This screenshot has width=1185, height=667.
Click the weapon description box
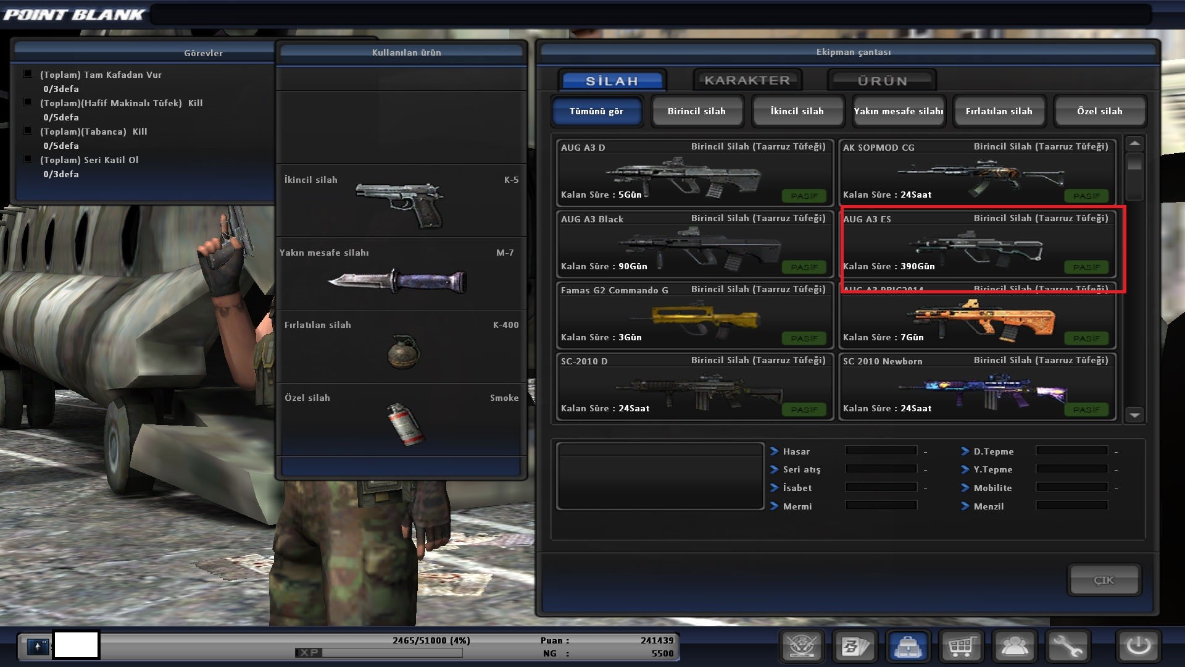(x=660, y=476)
